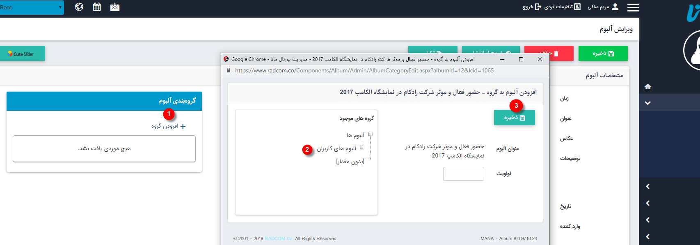Click the Cute Slider button
This screenshot has height=245, width=700.
click(x=23, y=54)
